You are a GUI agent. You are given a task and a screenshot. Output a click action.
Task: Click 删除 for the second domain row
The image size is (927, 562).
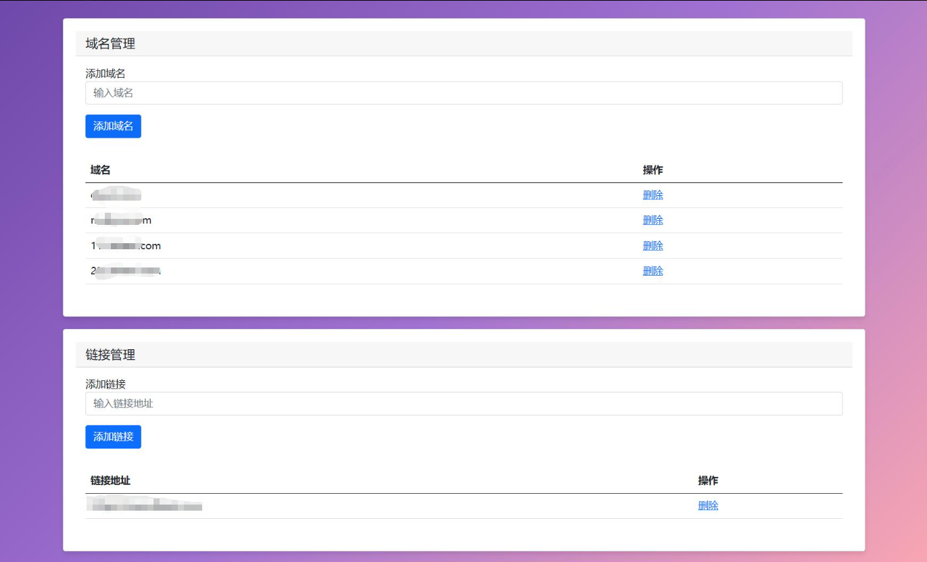pos(652,220)
